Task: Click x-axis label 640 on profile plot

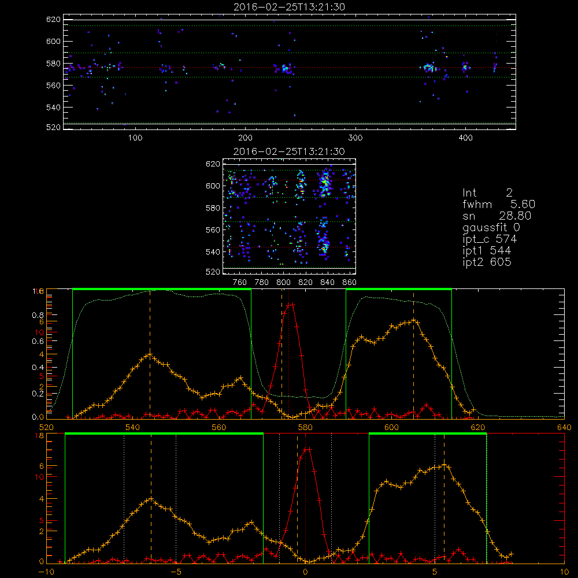Action: (564, 428)
